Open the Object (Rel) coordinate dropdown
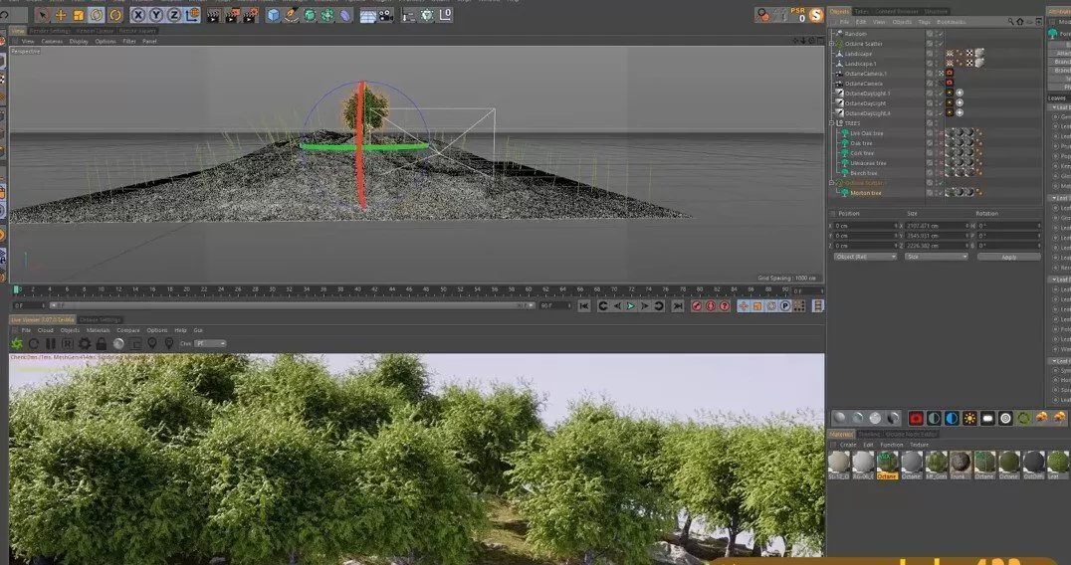The width and height of the screenshot is (1071, 565). coord(864,257)
